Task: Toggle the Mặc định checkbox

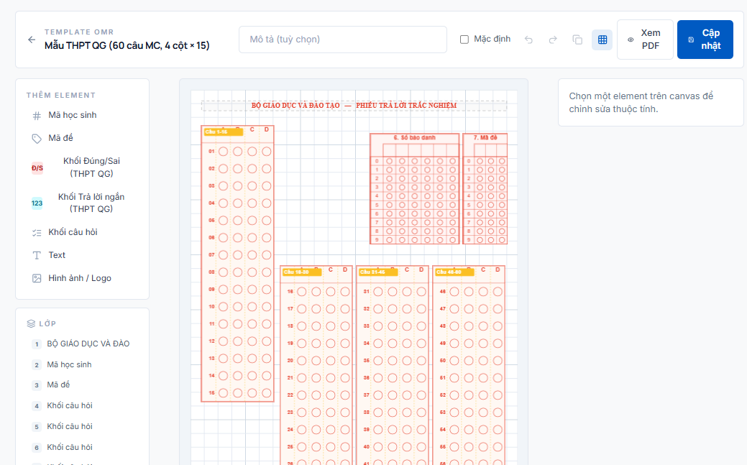Action: click(464, 40)
